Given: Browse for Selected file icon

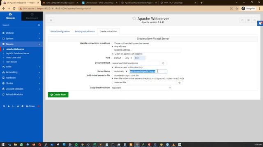Looking at the screenshot, I should pyautogui.click(x=180, y=82).
